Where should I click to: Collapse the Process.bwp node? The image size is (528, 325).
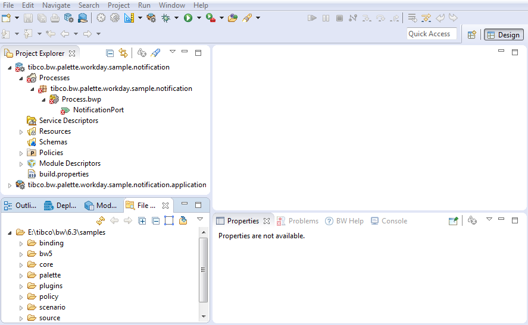coord(43,100)
